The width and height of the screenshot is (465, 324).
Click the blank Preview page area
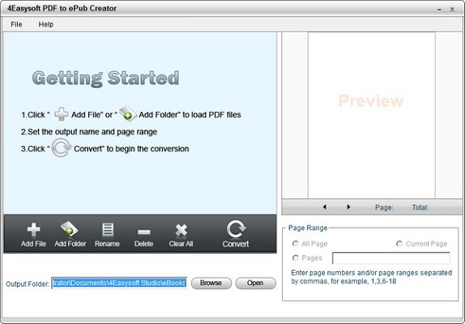click(x=372, y=115)
